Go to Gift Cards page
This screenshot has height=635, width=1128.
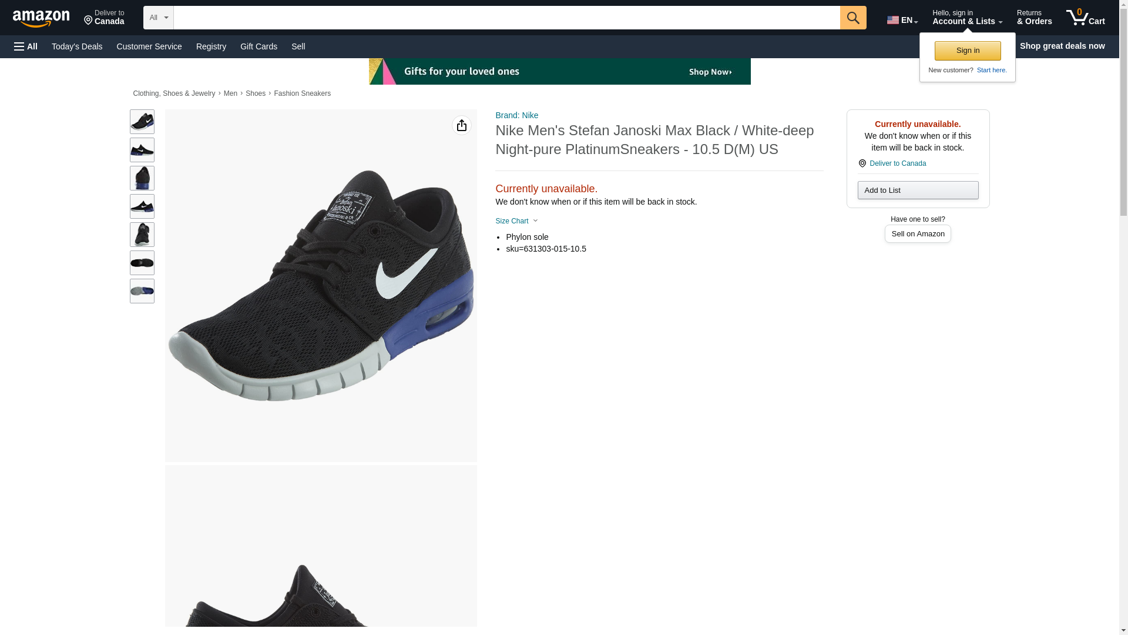(x=258, y=46)
